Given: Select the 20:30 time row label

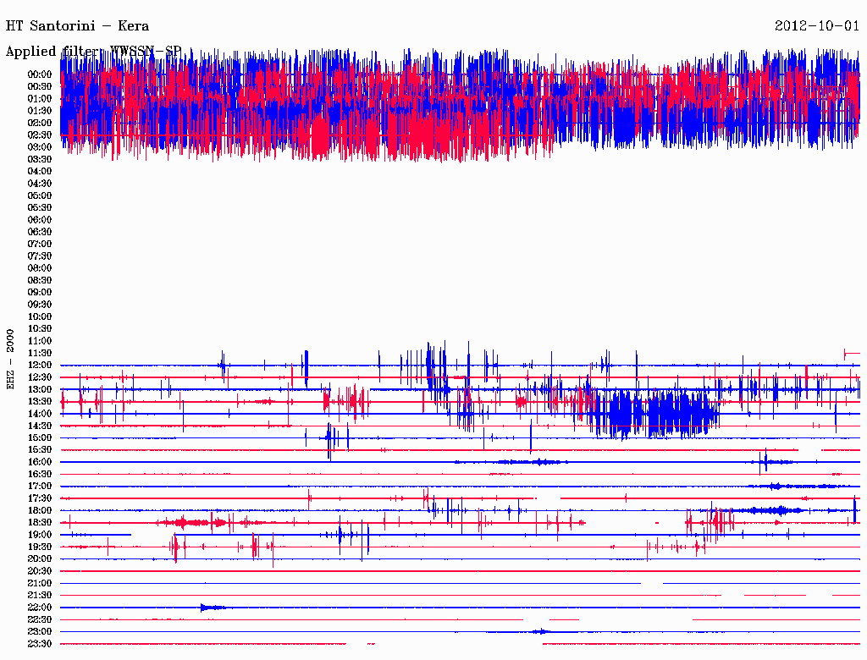Looking at the screenshot, I should click(40, 571).
